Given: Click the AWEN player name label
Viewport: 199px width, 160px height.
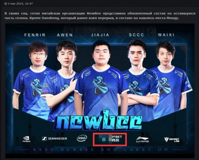Looking at the screenshot, I should [x=65, y=35].
